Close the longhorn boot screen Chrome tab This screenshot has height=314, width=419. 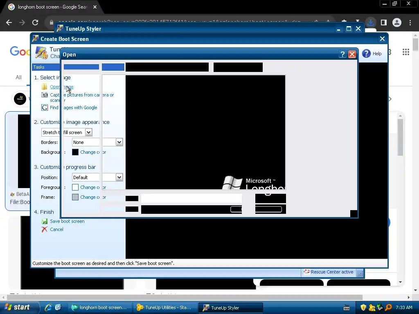coord(95,7)
